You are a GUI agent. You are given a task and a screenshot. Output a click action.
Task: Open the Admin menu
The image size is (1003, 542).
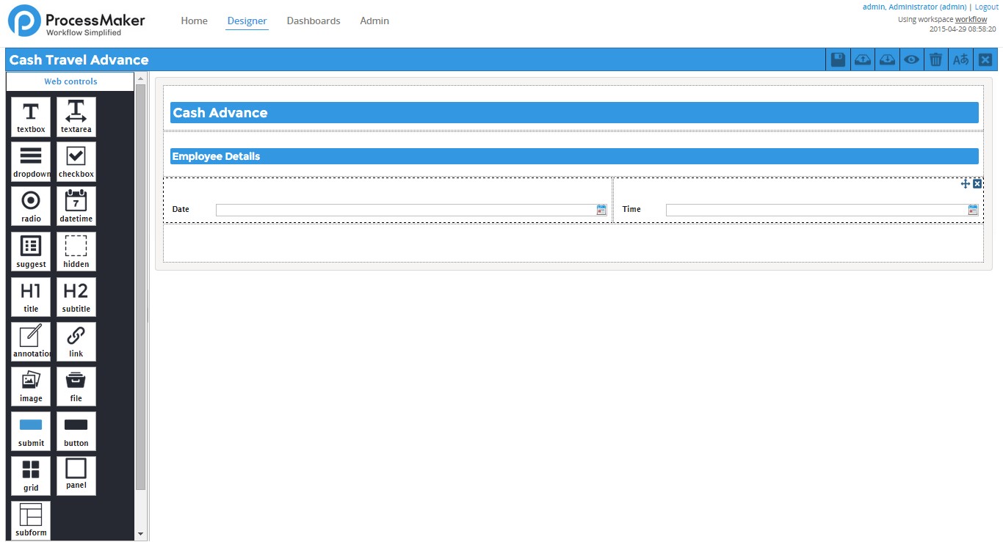coord(374,21)
